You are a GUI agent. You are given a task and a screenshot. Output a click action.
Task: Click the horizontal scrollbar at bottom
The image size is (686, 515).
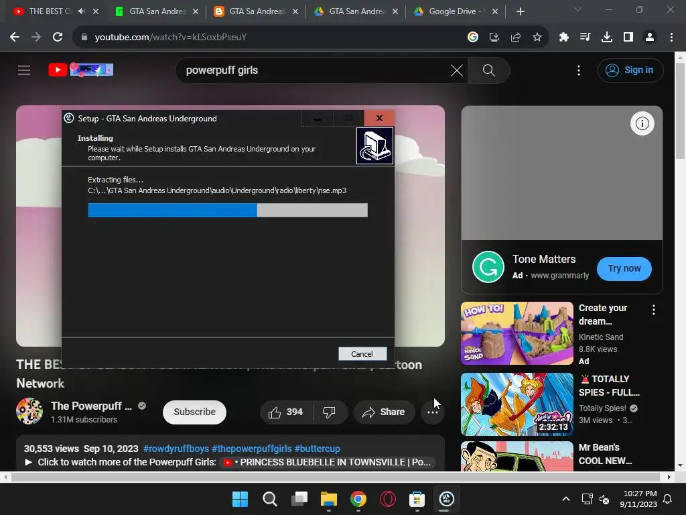[336, 477]
